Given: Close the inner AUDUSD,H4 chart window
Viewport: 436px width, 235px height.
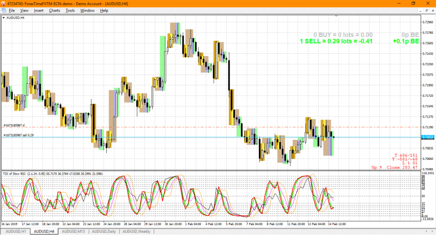Looking at the screenshot, I should point(433,10).
